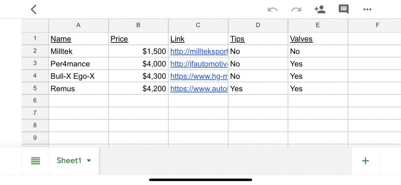Add a new sheet with plus icon
The width and height of the screenshot is (401, 185).
(366, 161)
